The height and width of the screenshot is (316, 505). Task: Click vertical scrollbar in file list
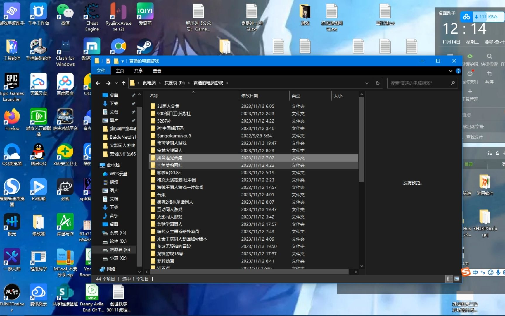pos(362,139)
